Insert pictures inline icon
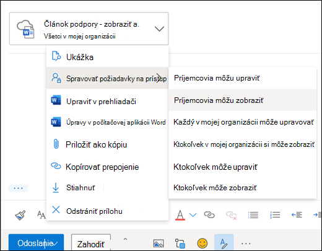Viewport: 322px width, 251px height. pyautogui.click(x=159, y=244)
